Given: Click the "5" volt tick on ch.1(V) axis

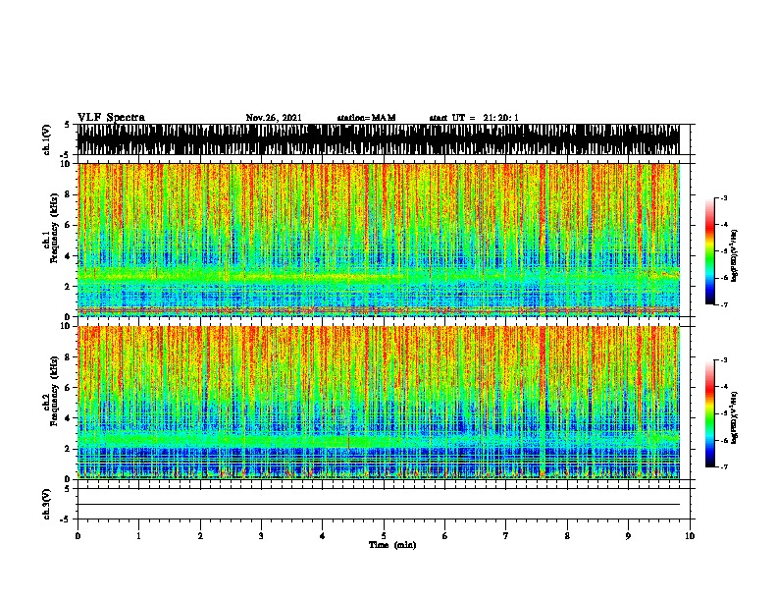Looking at the screenshot, I should tap(68, 125).
